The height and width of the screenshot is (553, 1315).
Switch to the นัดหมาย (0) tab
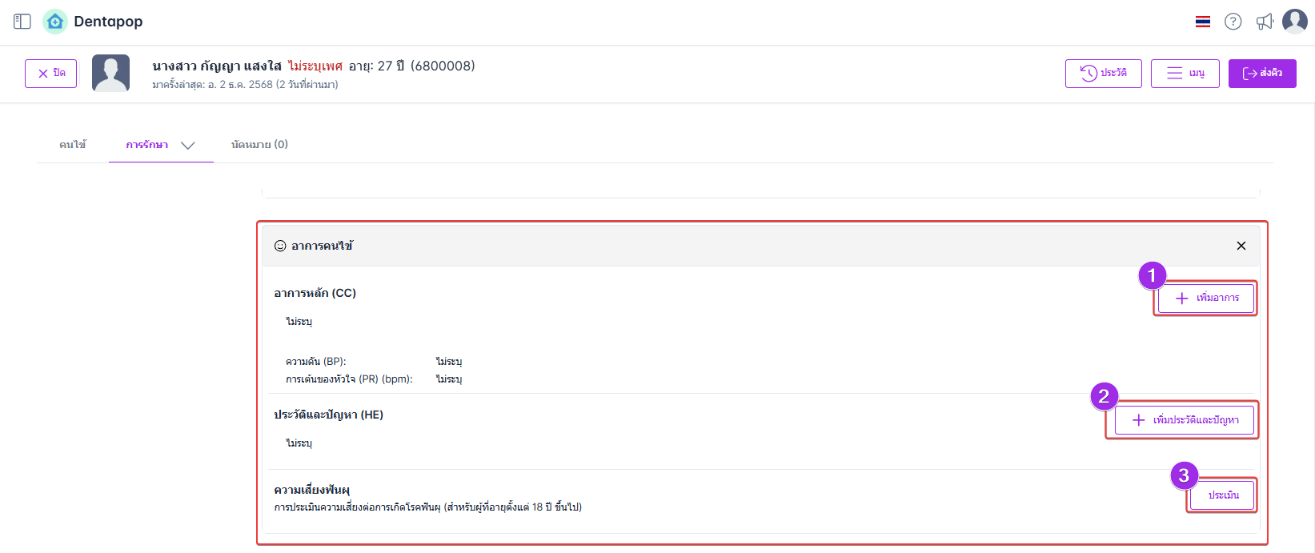(259, 145)
